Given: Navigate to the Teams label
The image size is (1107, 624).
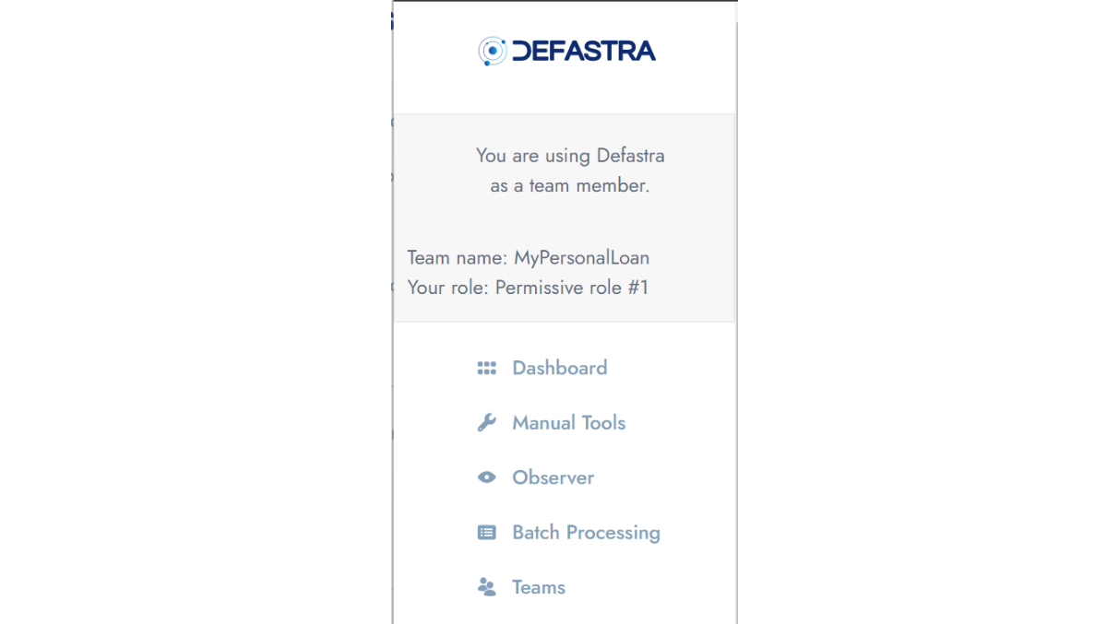Looking at the screenshot, I should click(538, 587).
